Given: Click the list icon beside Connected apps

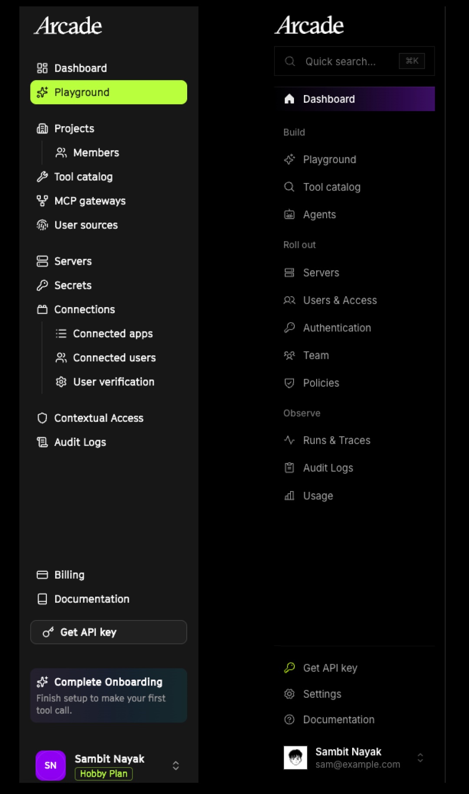Looking at the screenshot, I should point(61,334).
